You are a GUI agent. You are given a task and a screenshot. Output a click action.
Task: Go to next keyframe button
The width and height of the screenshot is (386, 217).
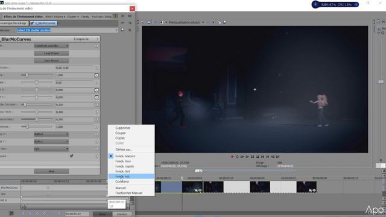click(x=37, y=214)
